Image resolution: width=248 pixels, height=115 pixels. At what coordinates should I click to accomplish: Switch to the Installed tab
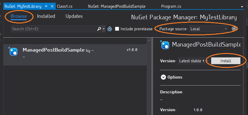coord(46,16)
